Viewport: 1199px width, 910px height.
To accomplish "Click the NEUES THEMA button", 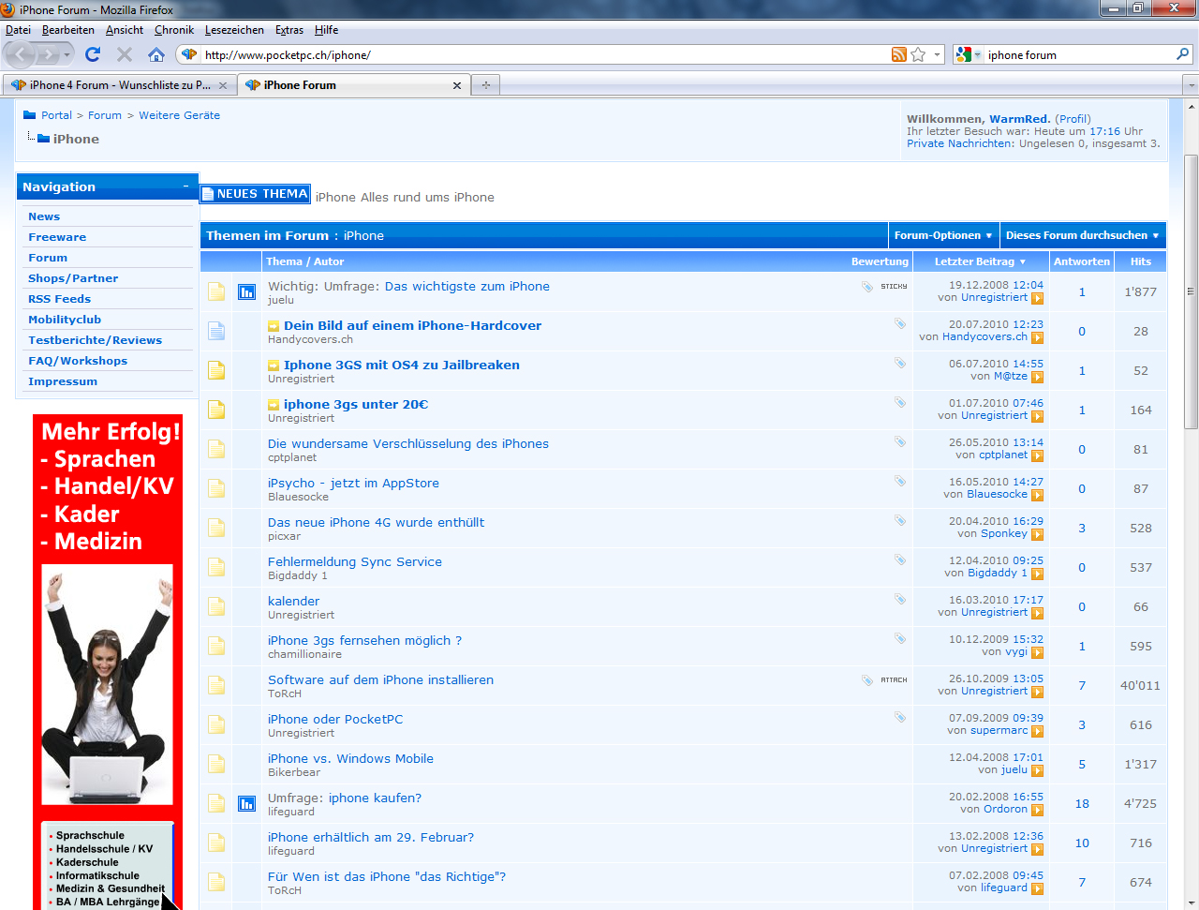I will (255, 194).
